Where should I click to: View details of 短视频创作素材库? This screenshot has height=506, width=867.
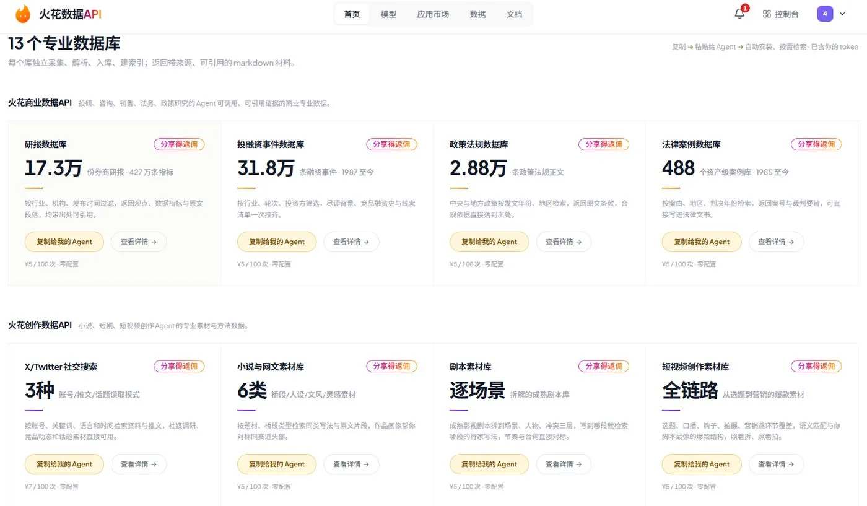coord(776,464)
